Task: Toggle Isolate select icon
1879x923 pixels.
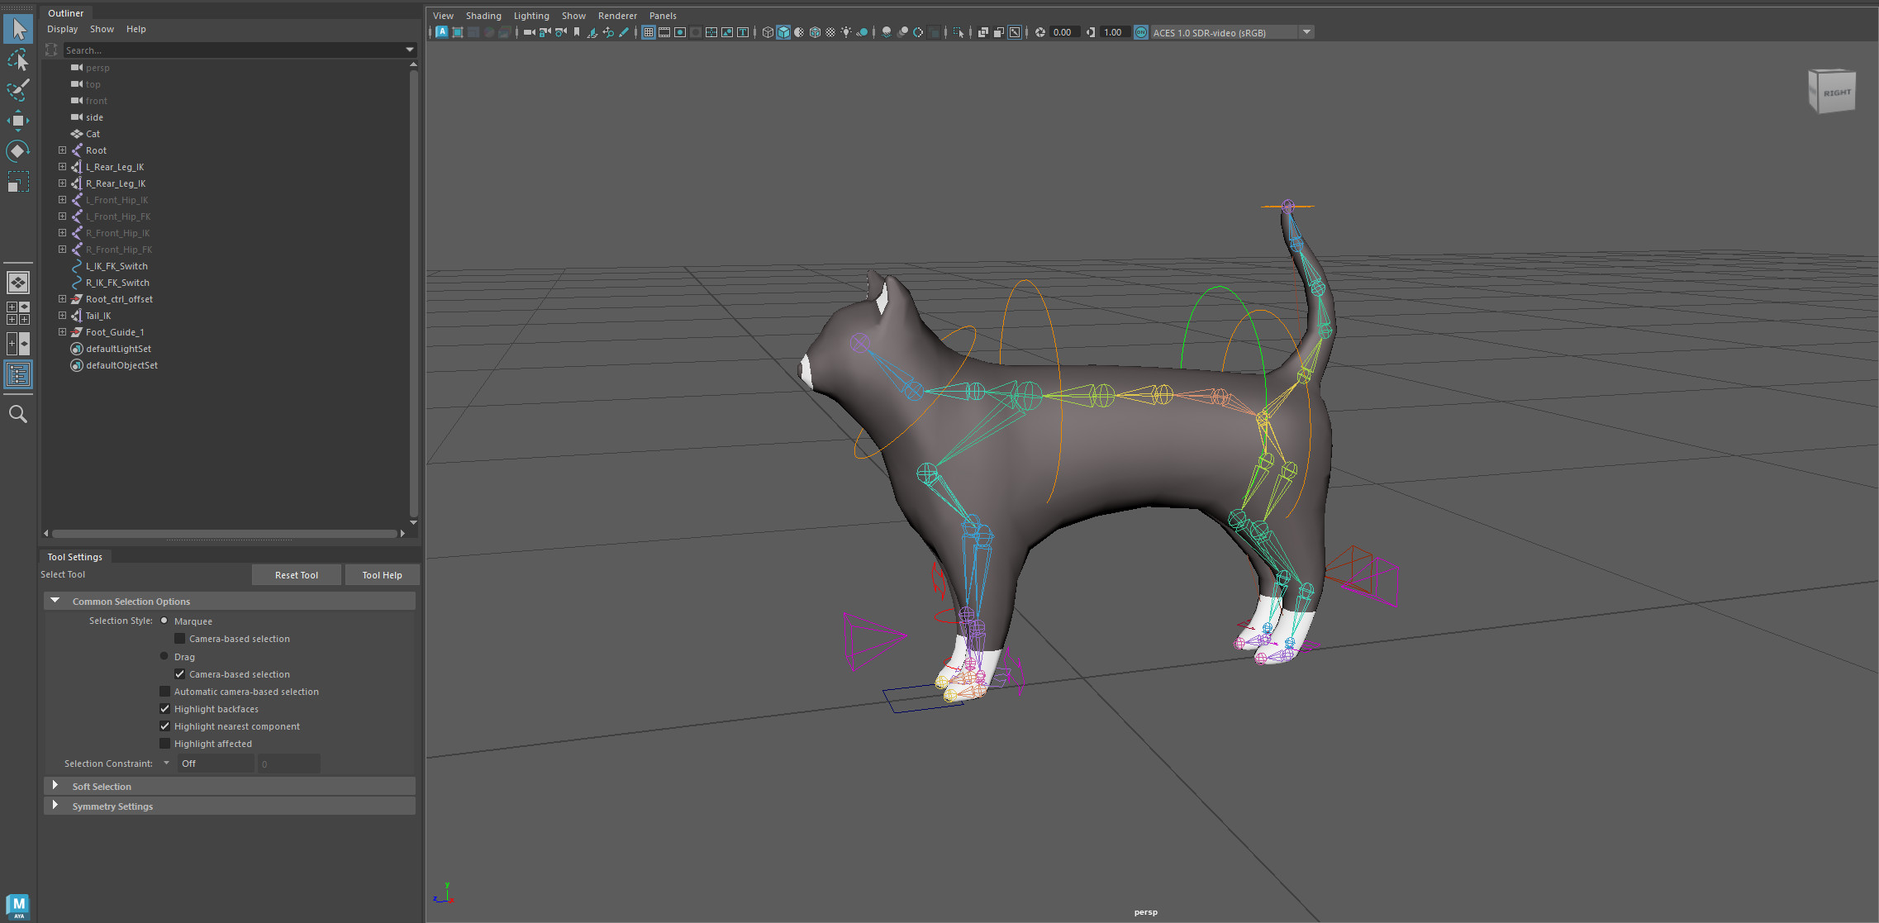Action: tap(958, 32)
